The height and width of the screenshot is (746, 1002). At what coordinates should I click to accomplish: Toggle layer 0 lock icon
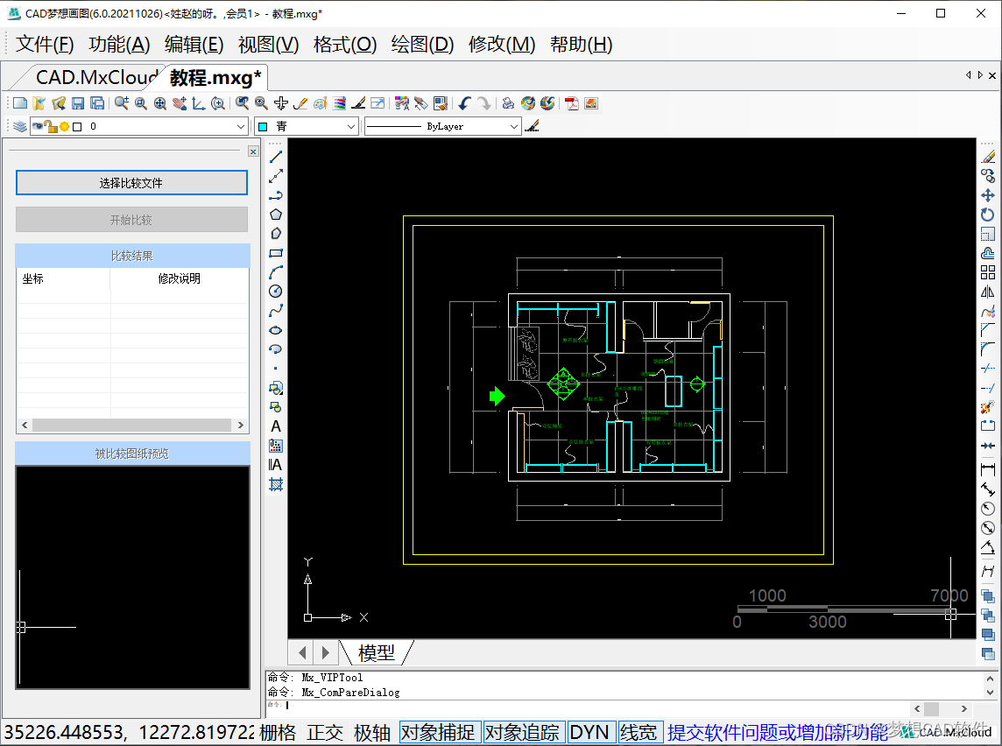pos(51,126)
